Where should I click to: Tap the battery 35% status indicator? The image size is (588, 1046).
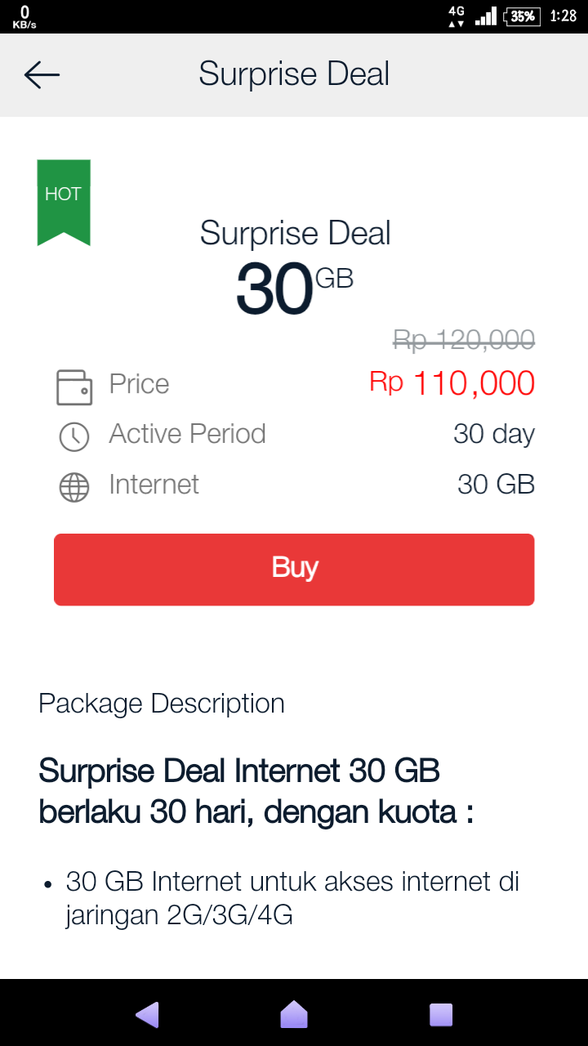click(523, 16)
